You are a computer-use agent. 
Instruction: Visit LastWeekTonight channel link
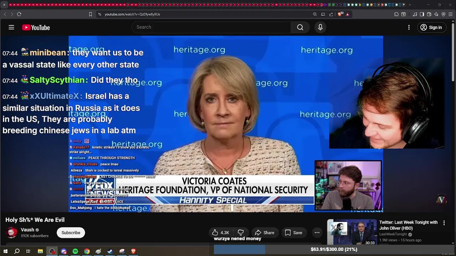[393, 234]
